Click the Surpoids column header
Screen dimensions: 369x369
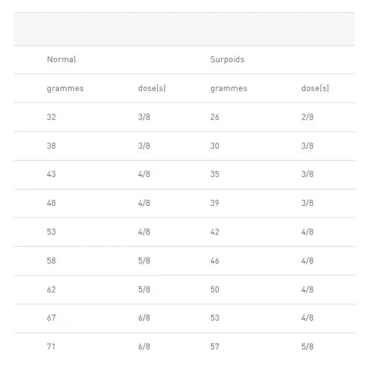pyautogui.click(x=227, y=60)
